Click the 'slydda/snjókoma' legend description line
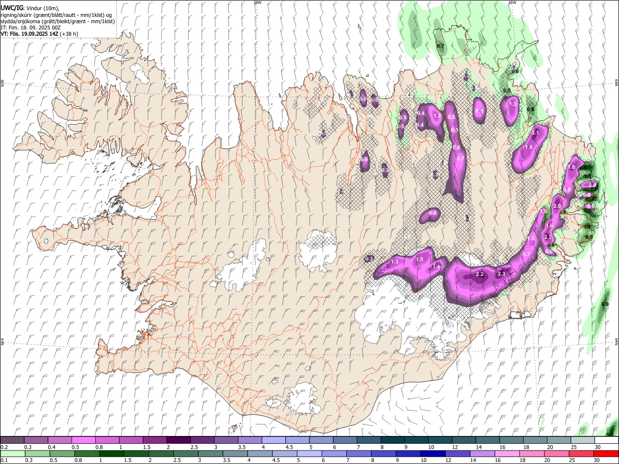 (58, 21)
